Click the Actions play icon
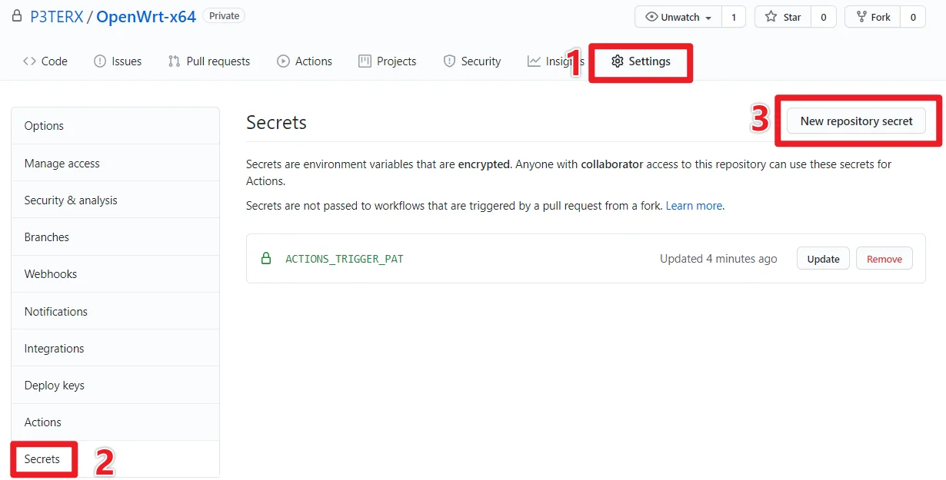 (283, 61)
